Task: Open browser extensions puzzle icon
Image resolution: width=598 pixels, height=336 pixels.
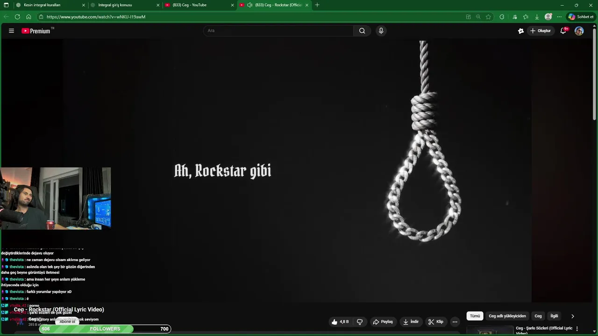Action: 502,17
